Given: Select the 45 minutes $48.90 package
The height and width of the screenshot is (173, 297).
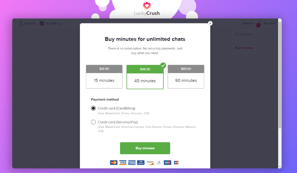Looking at the screenshot, I should [x=145, y=77].
